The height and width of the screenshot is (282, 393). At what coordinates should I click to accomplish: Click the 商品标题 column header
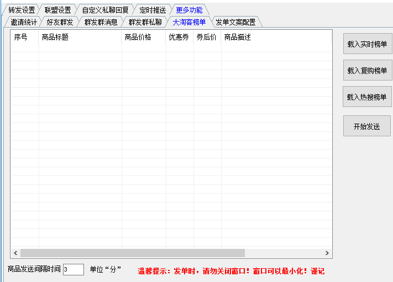[80, 37]
